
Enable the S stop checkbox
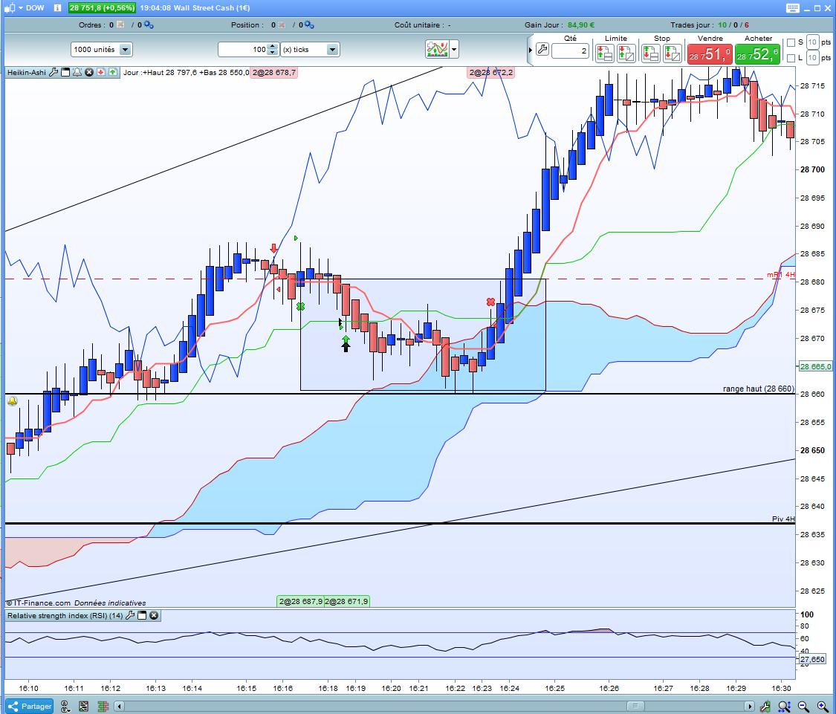(x=791, y=42)
